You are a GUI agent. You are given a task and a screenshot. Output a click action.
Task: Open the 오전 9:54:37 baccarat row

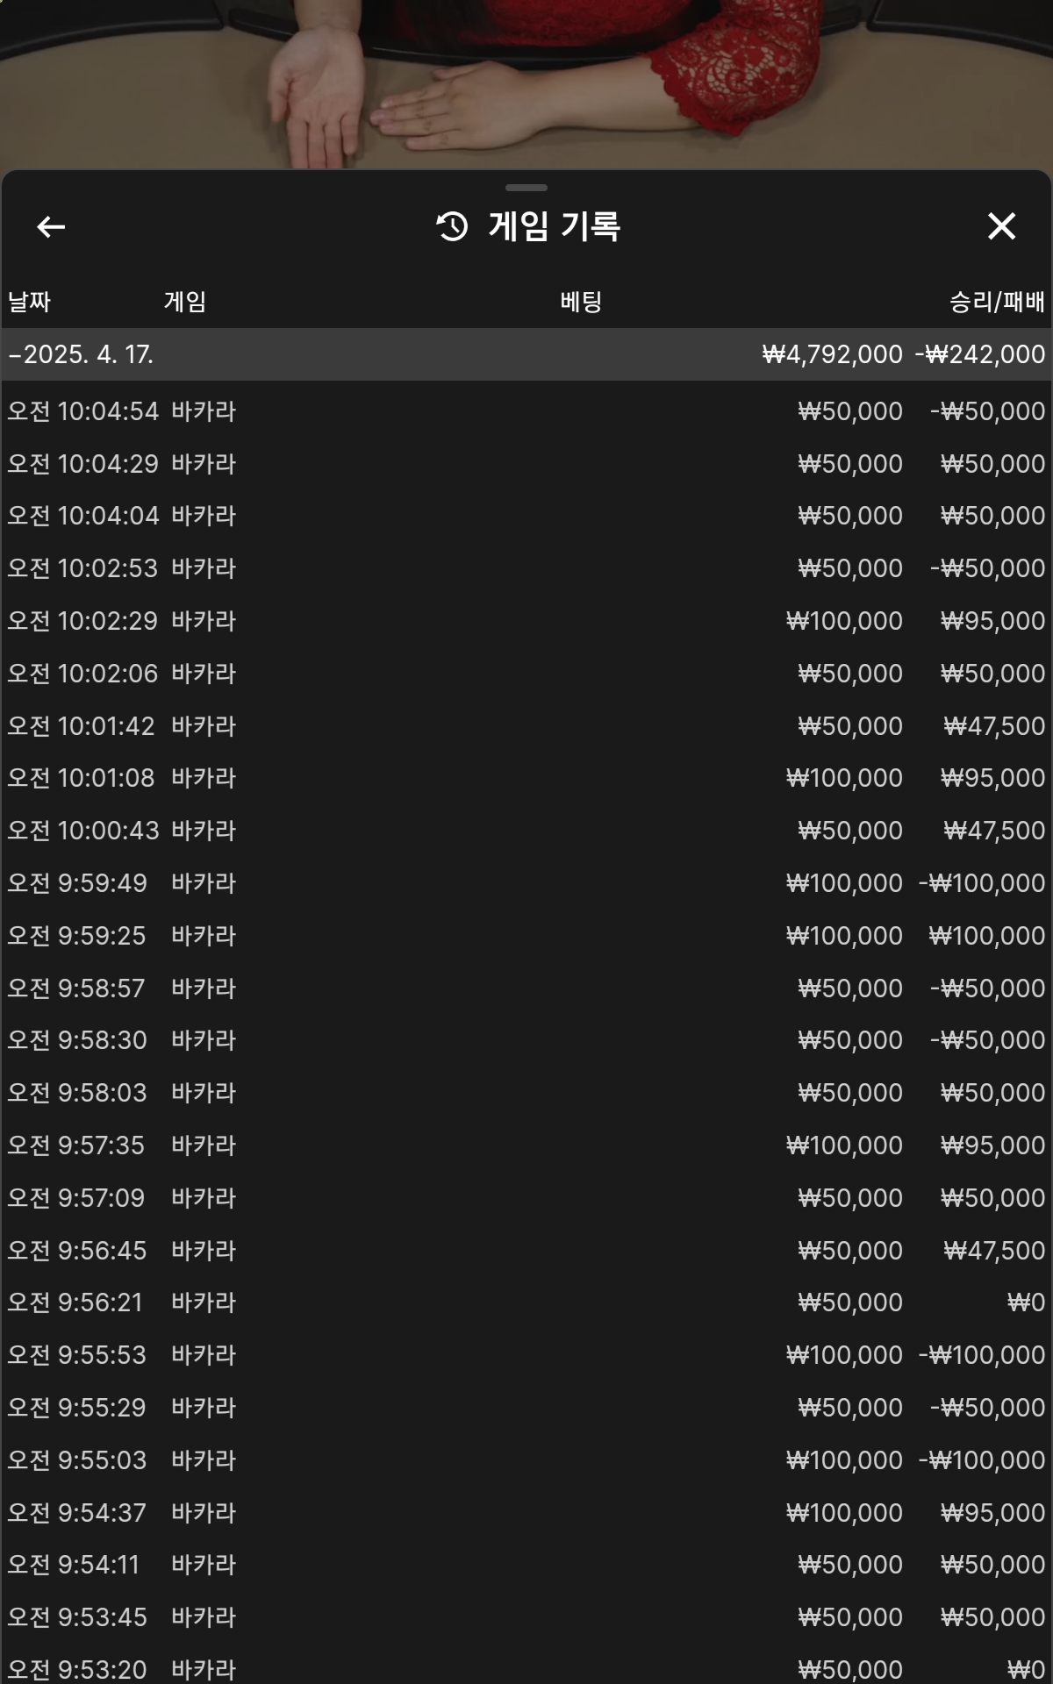pos(526,1513)
